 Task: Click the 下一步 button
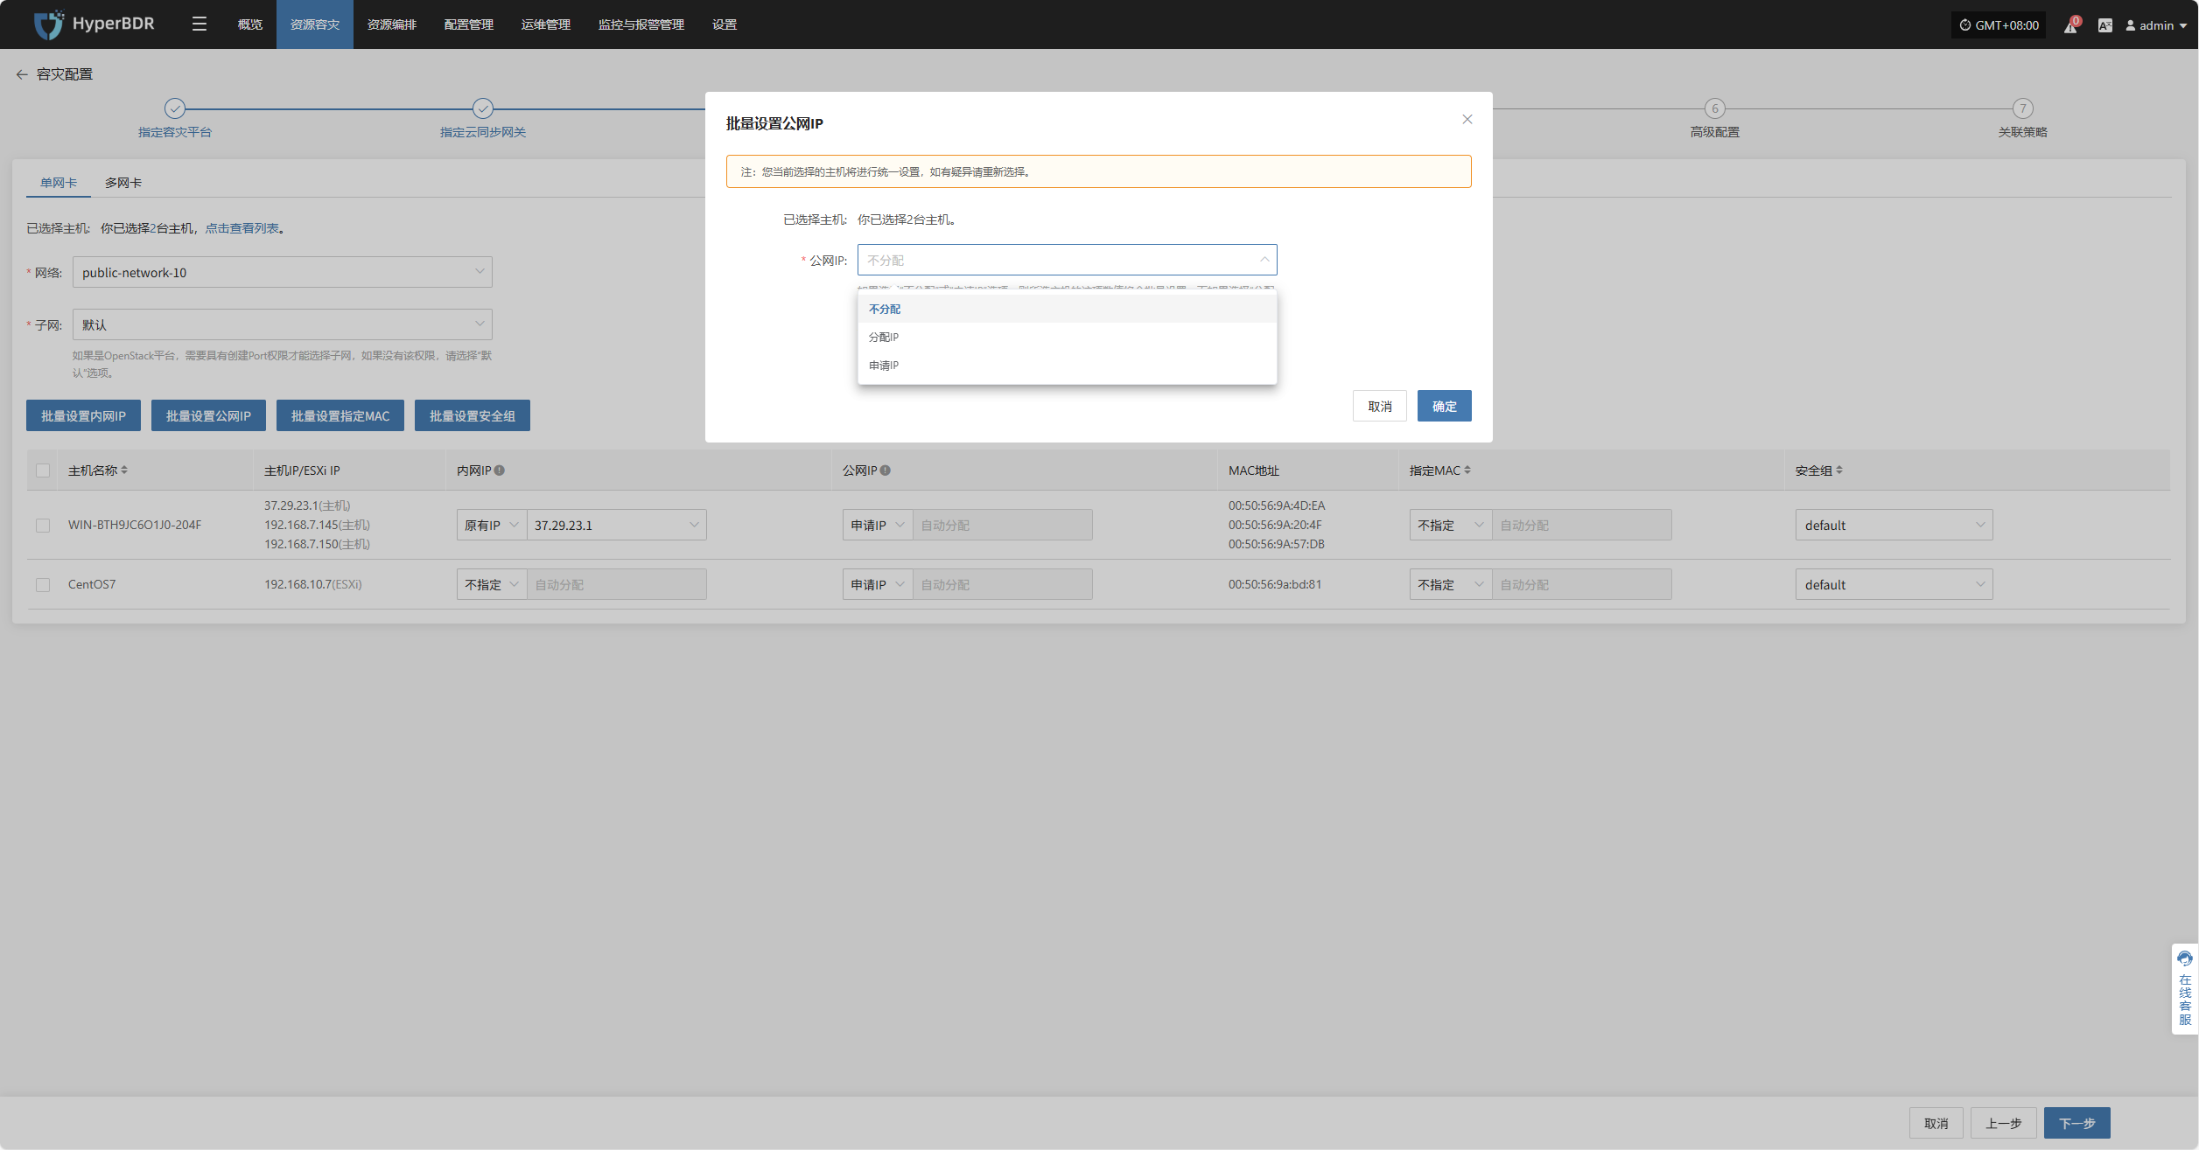click(x=2076, y=1123)
